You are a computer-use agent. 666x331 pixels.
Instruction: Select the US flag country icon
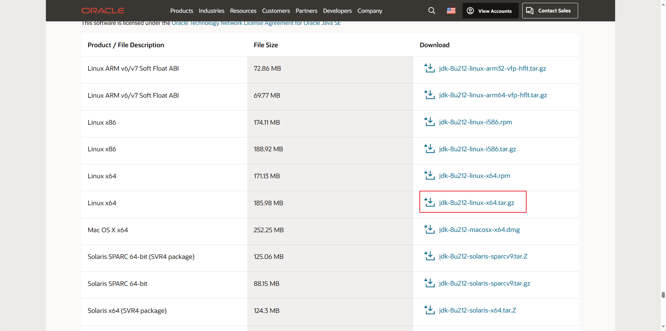(x=451, y=11)
